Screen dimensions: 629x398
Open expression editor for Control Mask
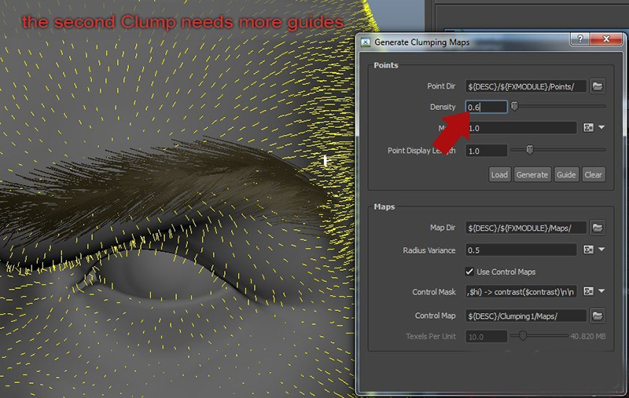click(588, 291)
